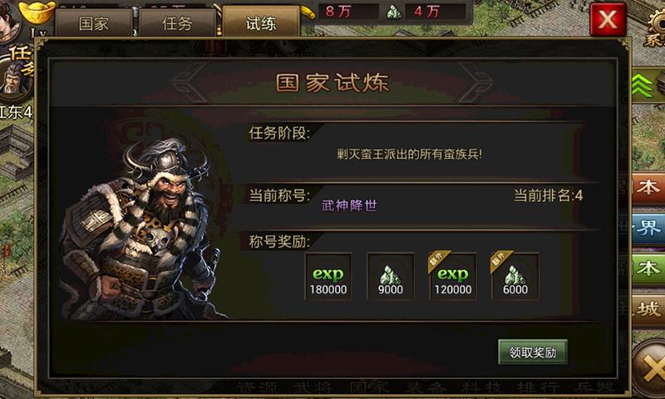Claim rewards with 领取奖励 button
This screenshot has width=665, height=399.
click(533, 352)
